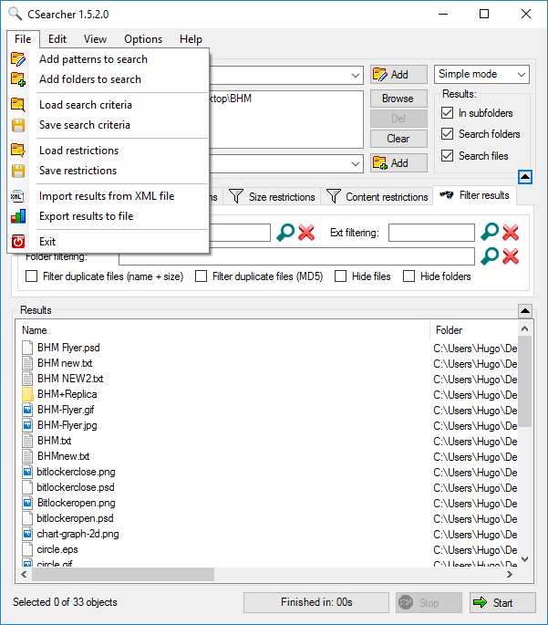Click the Export results chart icon
The width and height of the screenshot is (548, 625).
[x=18, y=216]
